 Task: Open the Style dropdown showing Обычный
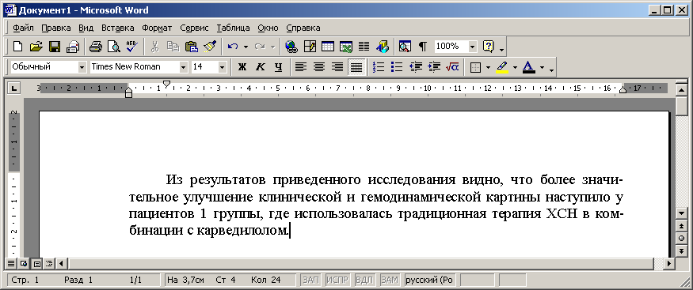(82, 67)
